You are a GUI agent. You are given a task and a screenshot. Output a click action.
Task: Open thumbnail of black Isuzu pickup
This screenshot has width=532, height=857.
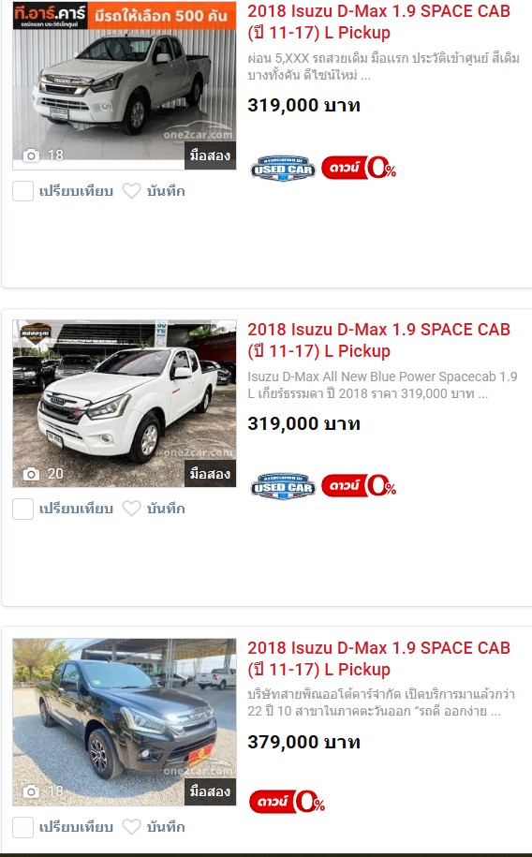(125, 722)
